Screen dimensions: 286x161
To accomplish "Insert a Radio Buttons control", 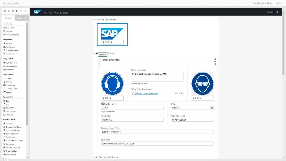I will click(11, 137).
